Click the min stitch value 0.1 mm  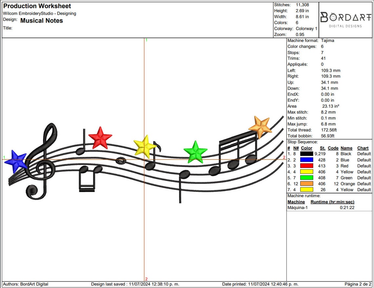328,118
